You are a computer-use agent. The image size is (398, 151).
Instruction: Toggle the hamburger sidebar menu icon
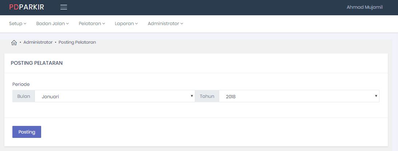coord(64,7)
